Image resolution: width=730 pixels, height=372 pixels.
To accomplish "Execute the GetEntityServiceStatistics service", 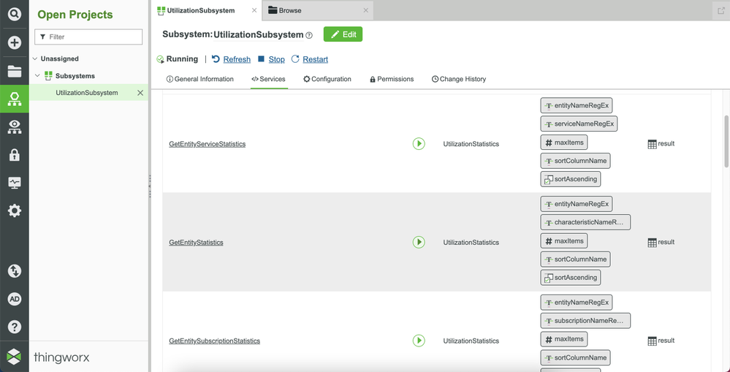I will pyautogui.click(x=419, y=143).
